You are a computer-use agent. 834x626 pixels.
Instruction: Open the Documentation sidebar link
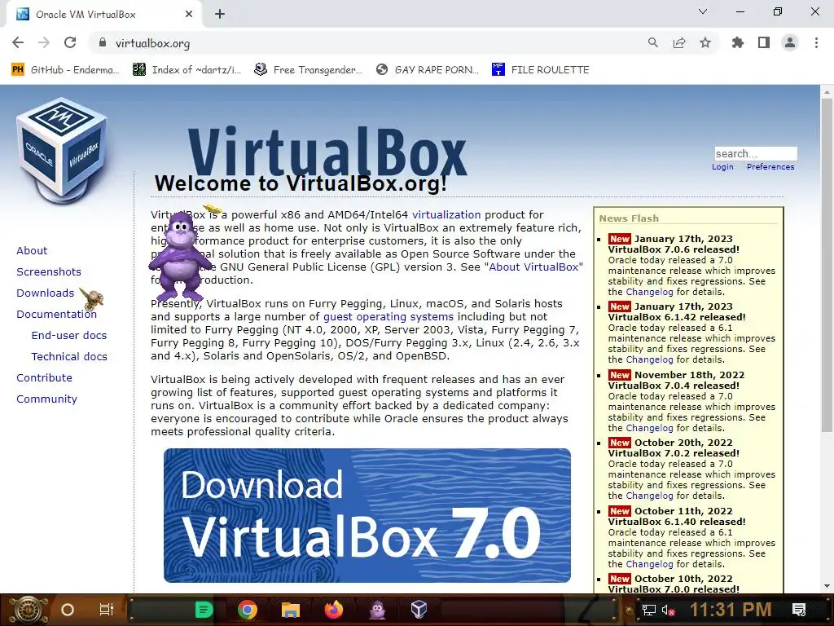(56, 315)
